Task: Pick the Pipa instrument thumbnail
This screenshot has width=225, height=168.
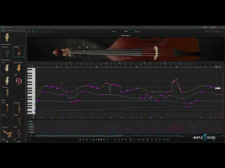Action: tap(19, 133)
